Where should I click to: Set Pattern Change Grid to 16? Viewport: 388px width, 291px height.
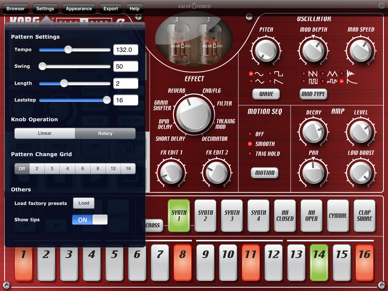tap(128, 169)
